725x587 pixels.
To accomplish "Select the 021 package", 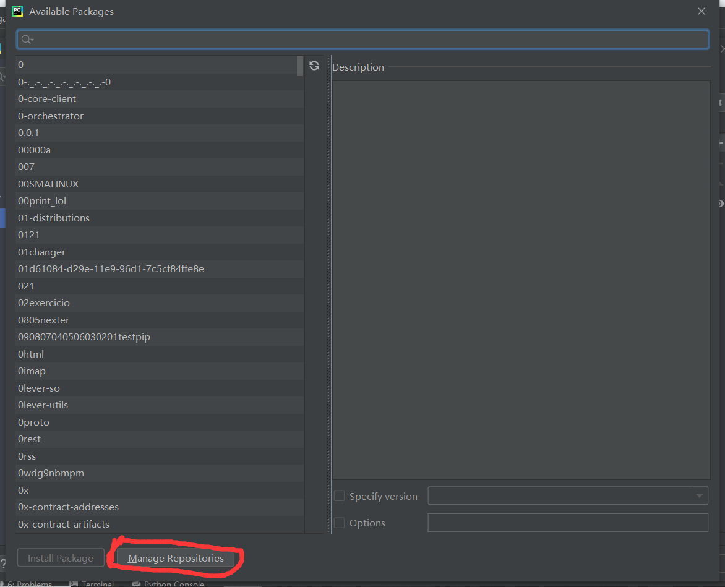I will coord(160,286).
